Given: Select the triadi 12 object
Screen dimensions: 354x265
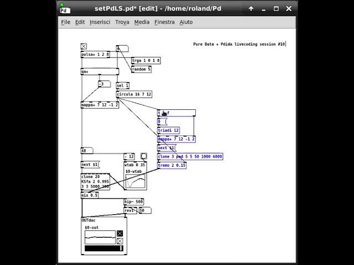Looking at the screenshot, I should pyautogui.click(x=168, y=130).
